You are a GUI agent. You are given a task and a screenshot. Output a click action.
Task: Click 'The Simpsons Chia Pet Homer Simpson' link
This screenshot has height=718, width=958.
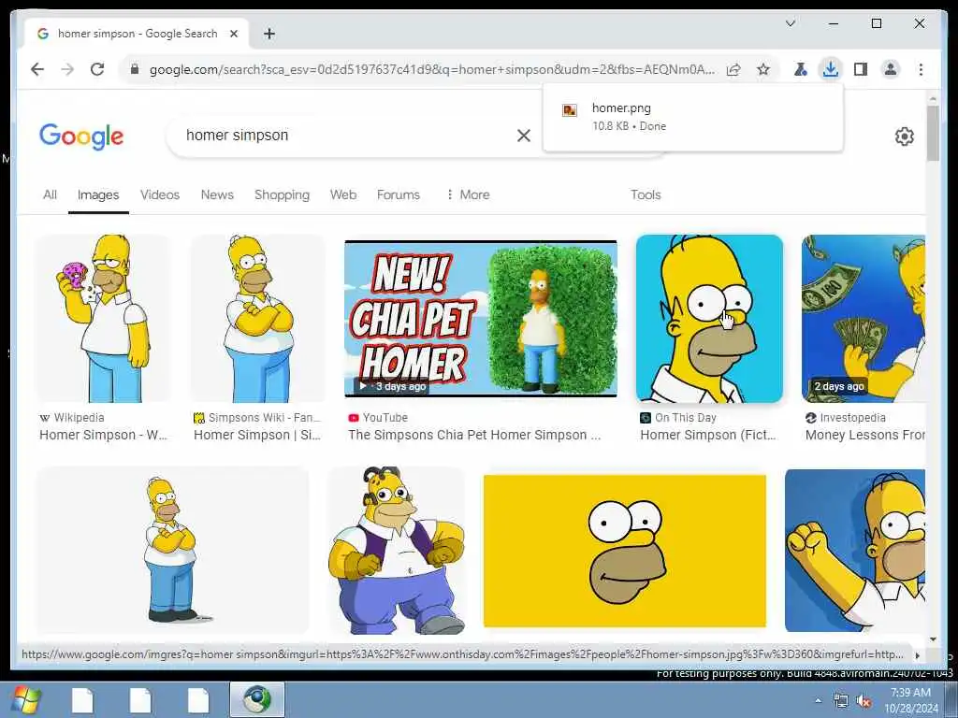click(474, 435)
